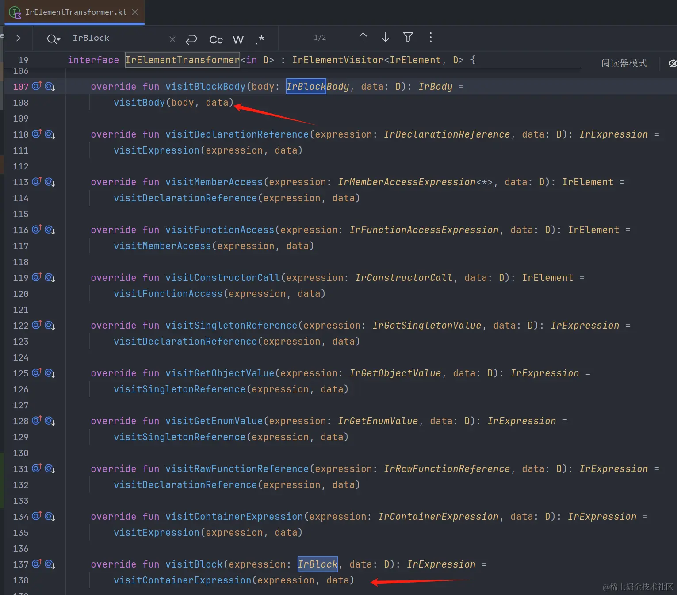Open more search options menu
Screen dimensions: 677x595
[x=430, y=38]
